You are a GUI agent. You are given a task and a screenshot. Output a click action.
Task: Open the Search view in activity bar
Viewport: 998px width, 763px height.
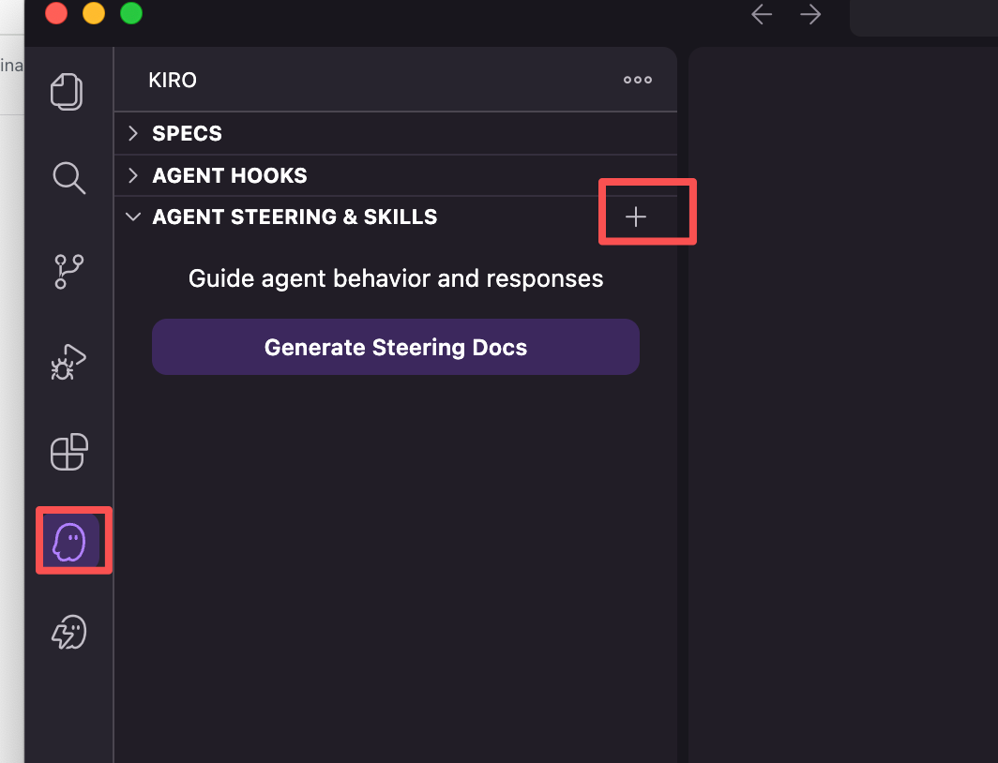click(x=68, y=177)
